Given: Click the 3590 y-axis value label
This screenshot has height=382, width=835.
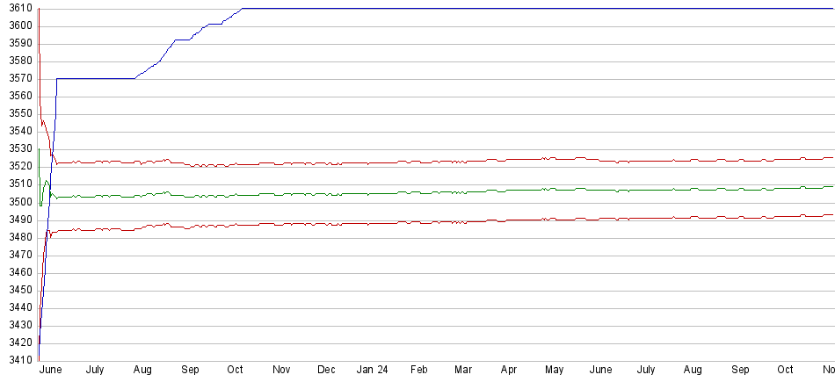Looking at the screenshot, I should [18, 43].
